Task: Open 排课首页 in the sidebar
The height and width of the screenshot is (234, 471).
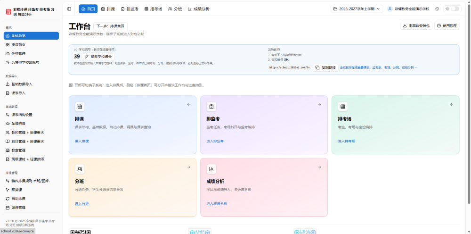Action: pyautogui.click(x=31, y=44)
